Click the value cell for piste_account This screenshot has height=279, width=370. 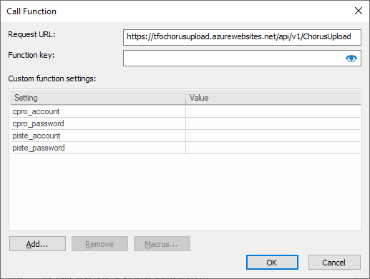pyautogui.click(x=273, y=136)
